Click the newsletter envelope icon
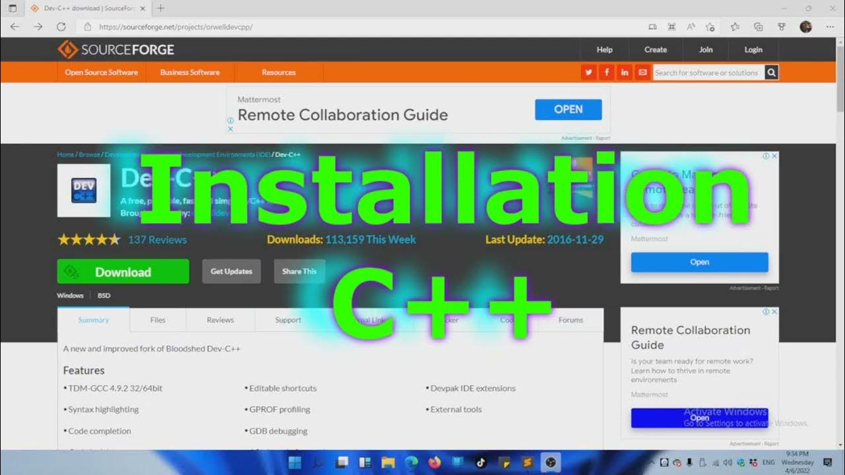This screenshot has width=845, height=475. 642,73
